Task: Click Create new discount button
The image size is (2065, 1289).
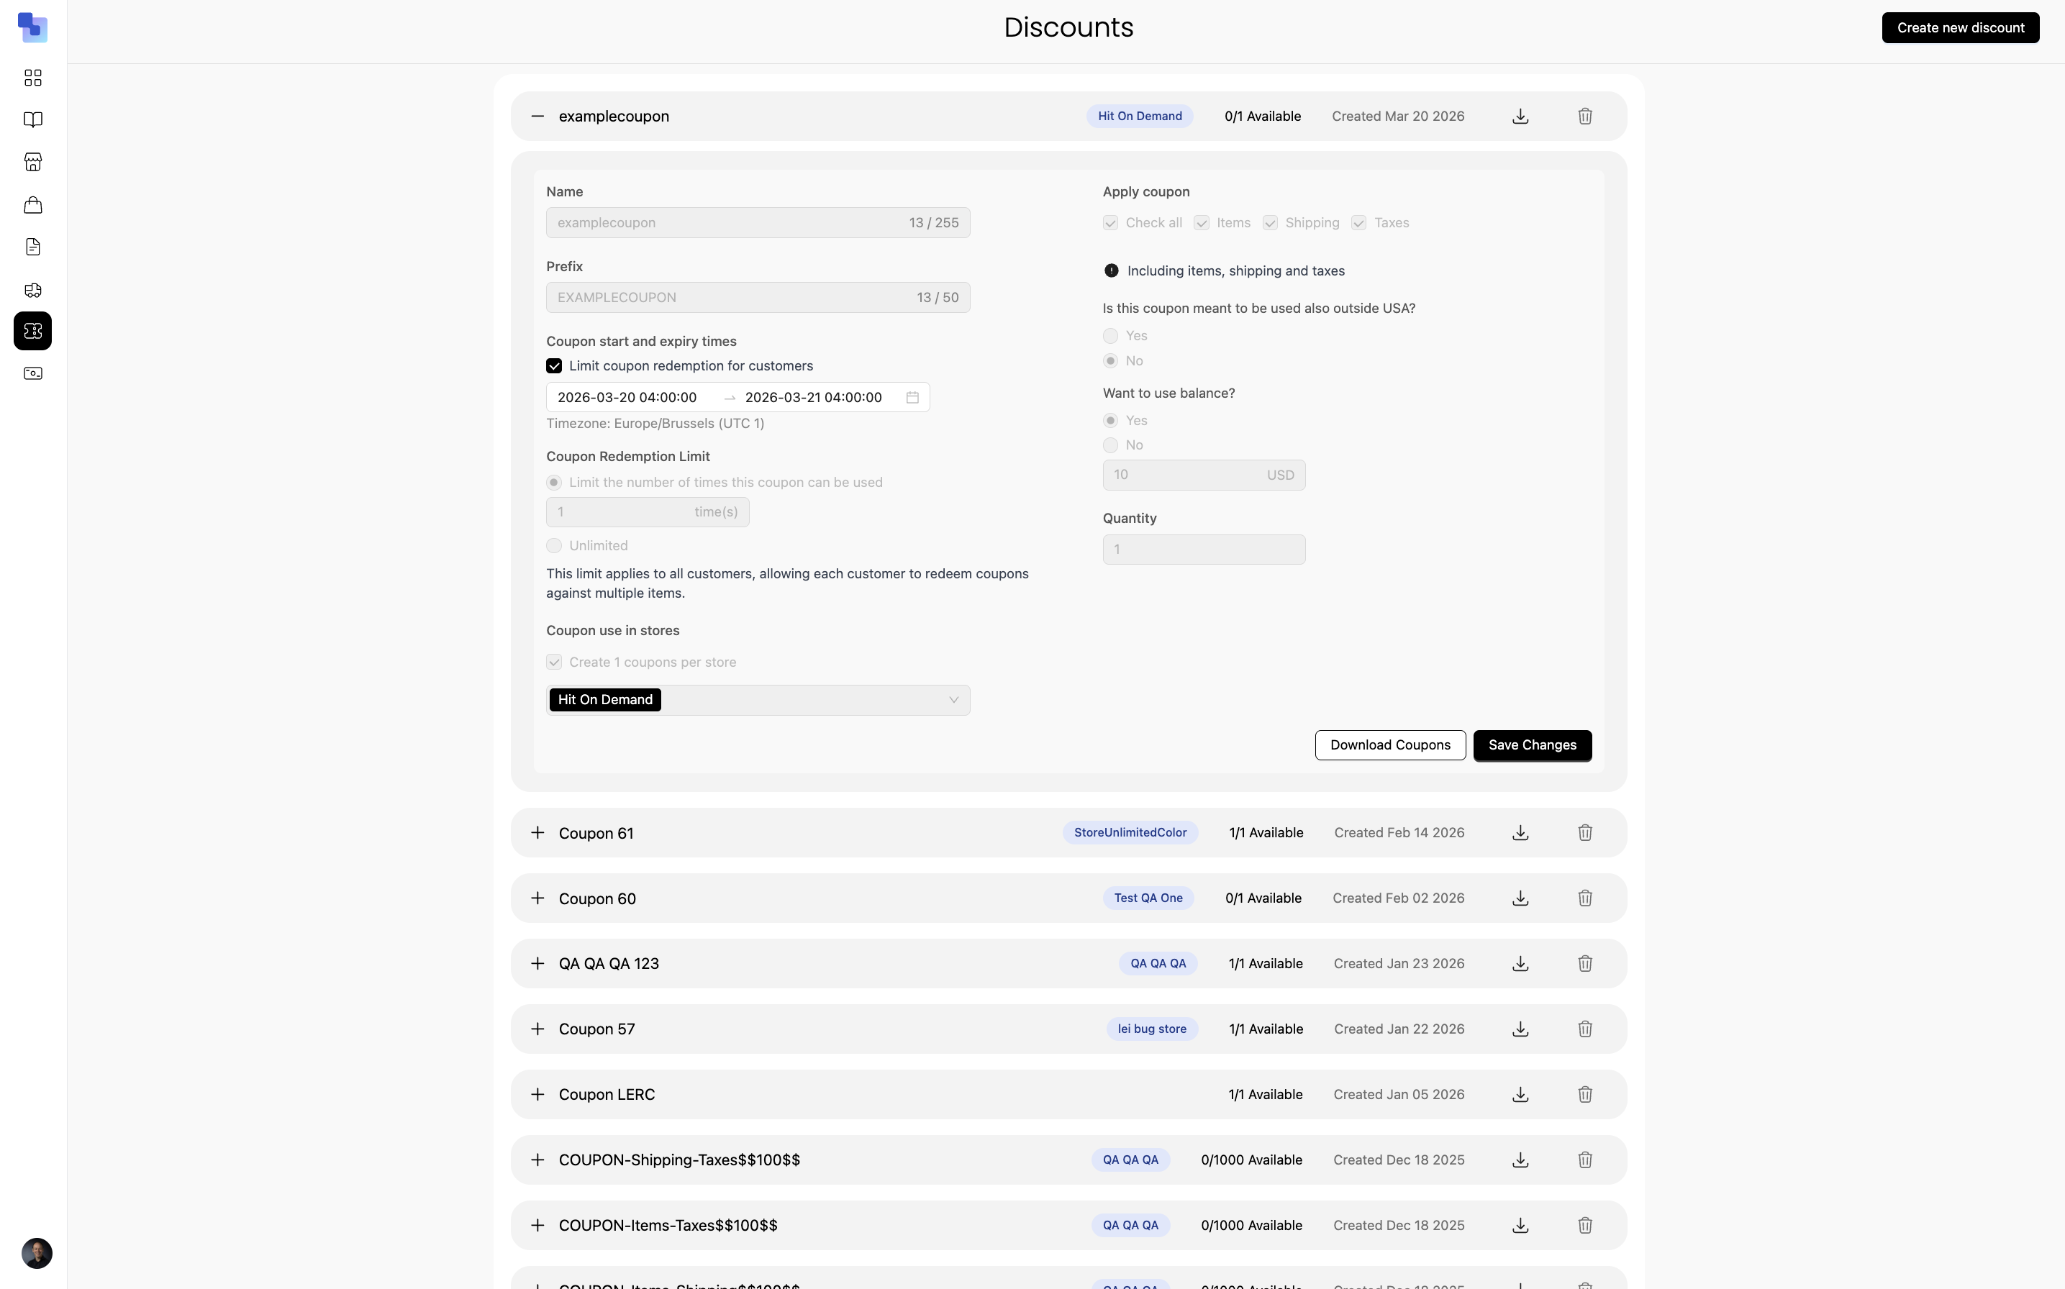Action: point(1959,27)
